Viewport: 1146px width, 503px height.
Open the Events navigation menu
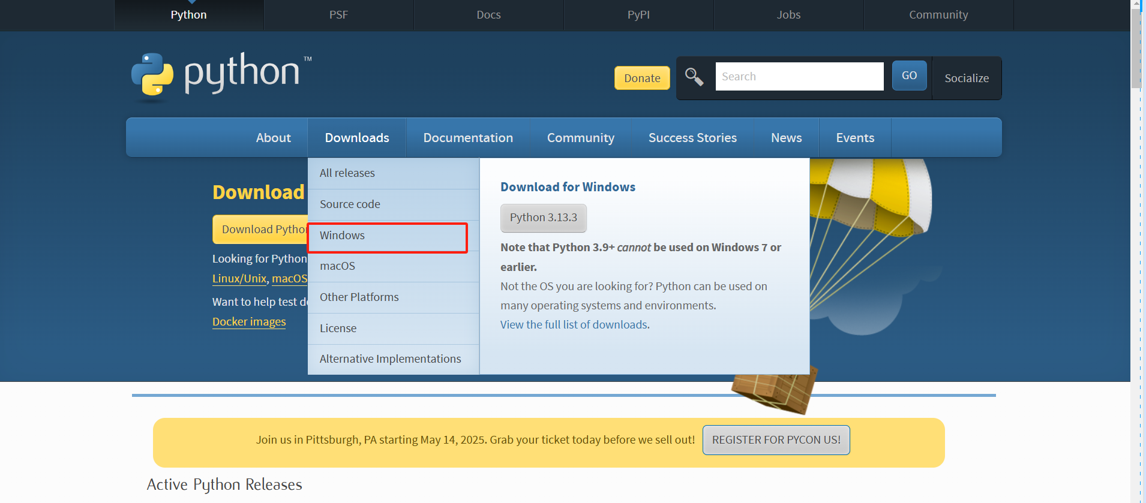point(855,138)
